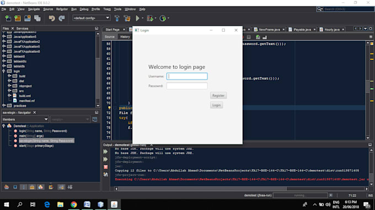Click the running progress bar in status bar
375x210 pixels.
(x=300, y=195)
